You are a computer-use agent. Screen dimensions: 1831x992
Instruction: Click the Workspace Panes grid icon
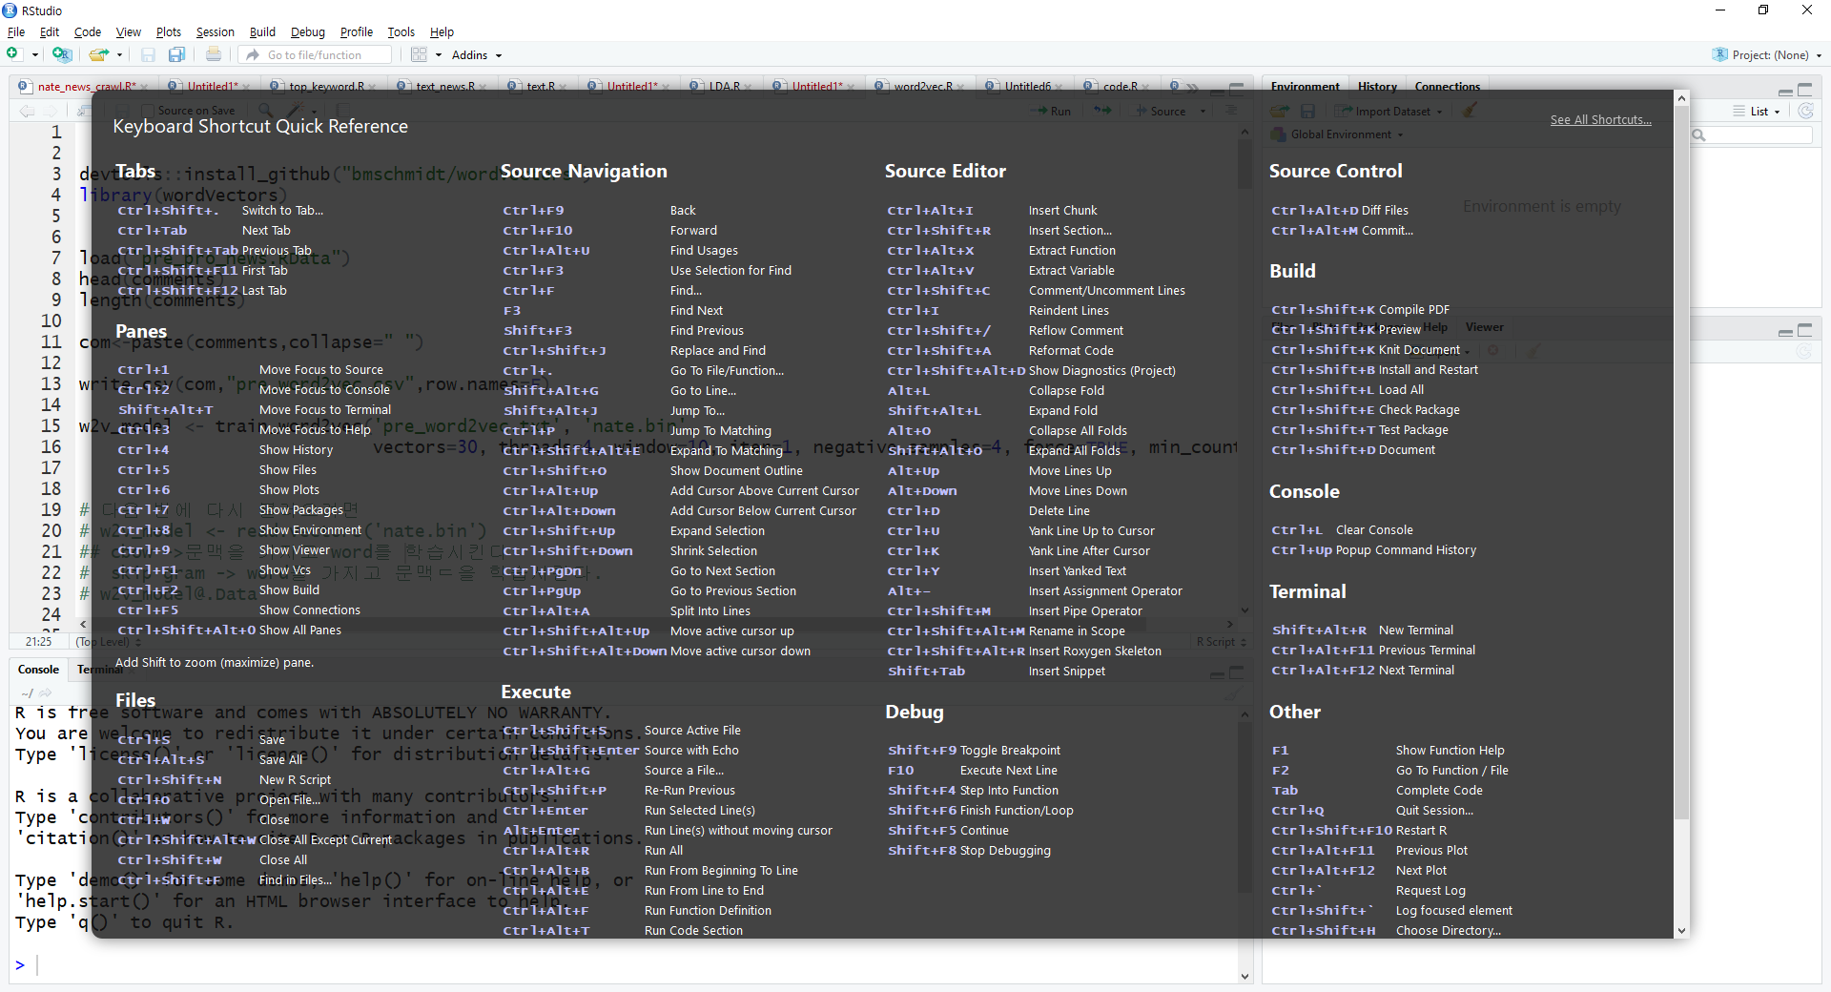[419, 54]
